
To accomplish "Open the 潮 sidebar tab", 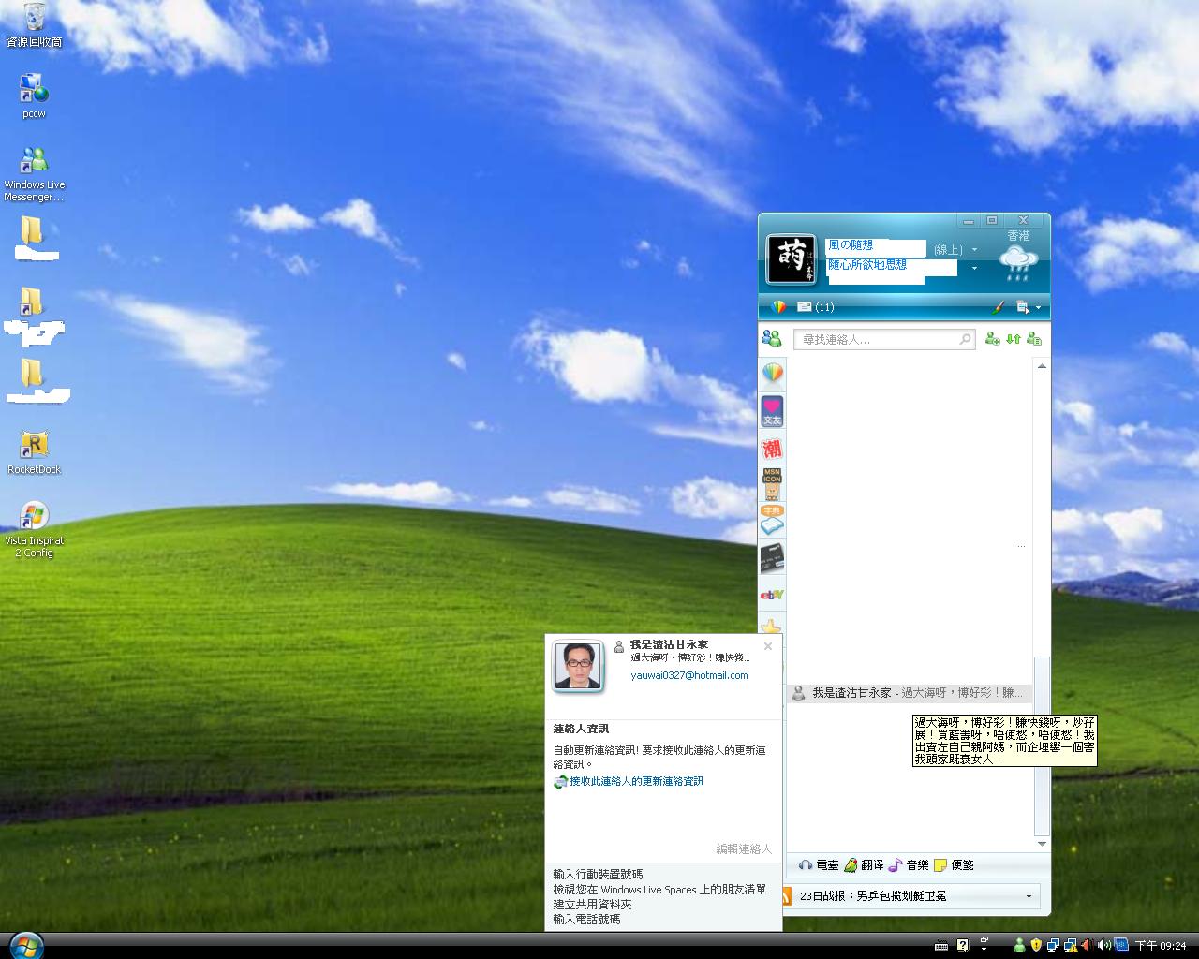I will click(772, 449).
